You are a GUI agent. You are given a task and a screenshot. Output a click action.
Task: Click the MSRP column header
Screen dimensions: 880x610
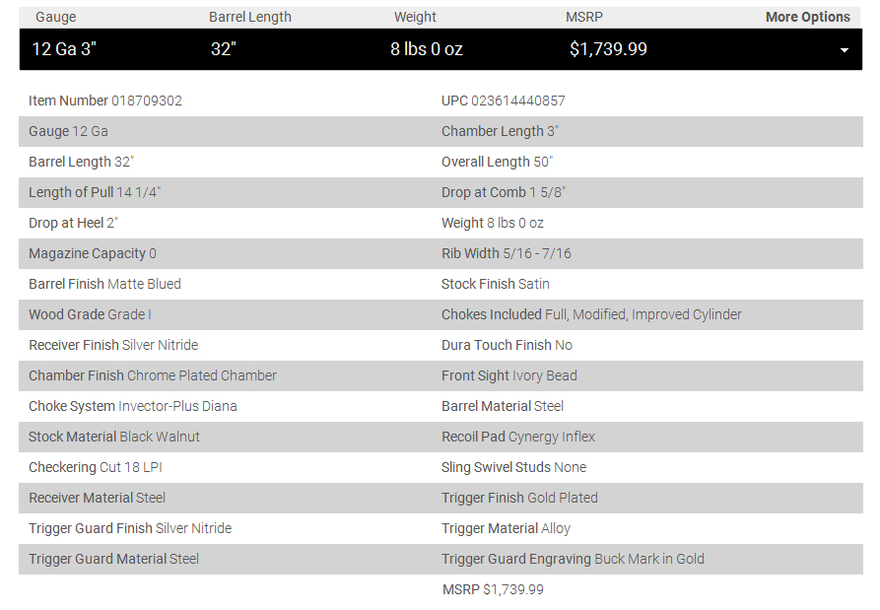(x=584, y=17)
